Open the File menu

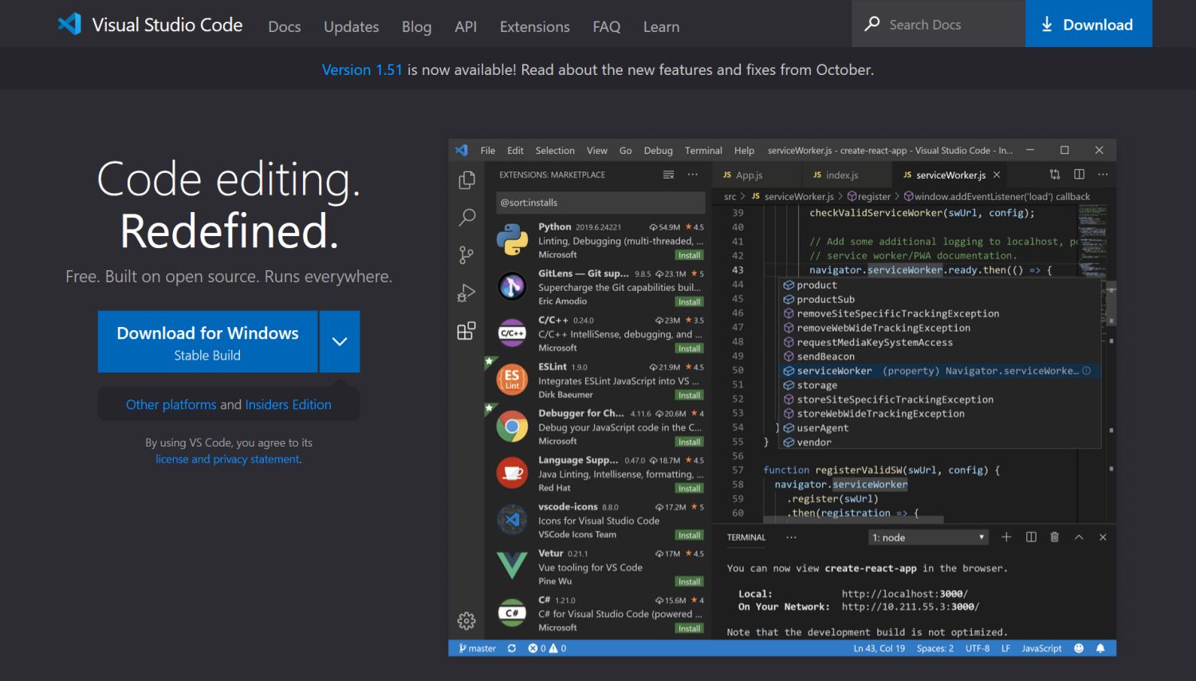point(487,150)
